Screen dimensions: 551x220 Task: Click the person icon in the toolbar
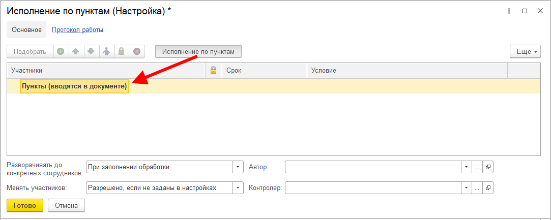(106, 51)
